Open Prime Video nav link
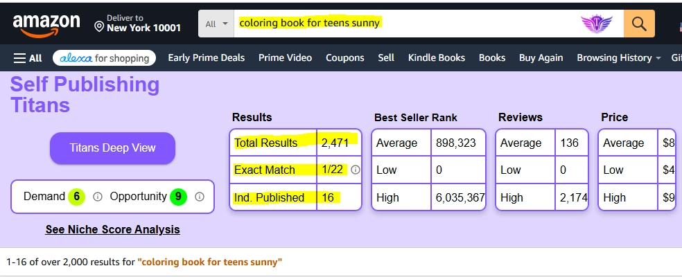 tap(285, 58)
